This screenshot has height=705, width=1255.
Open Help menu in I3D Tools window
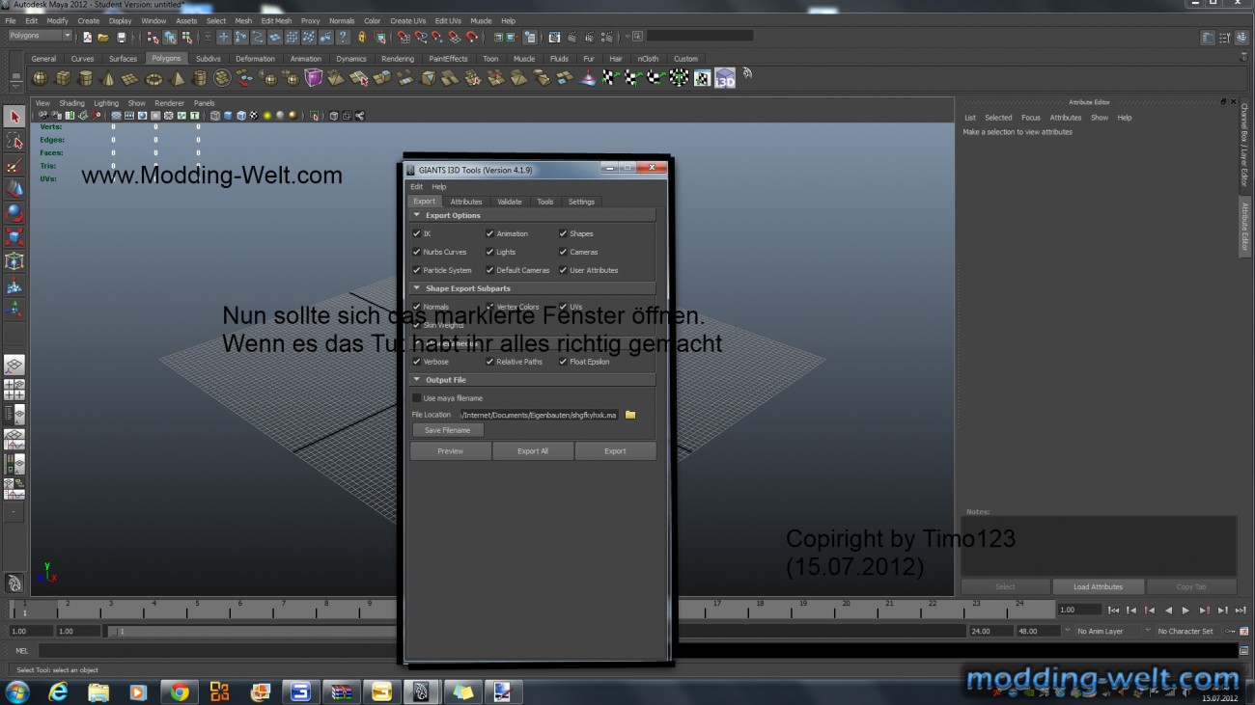439,187
